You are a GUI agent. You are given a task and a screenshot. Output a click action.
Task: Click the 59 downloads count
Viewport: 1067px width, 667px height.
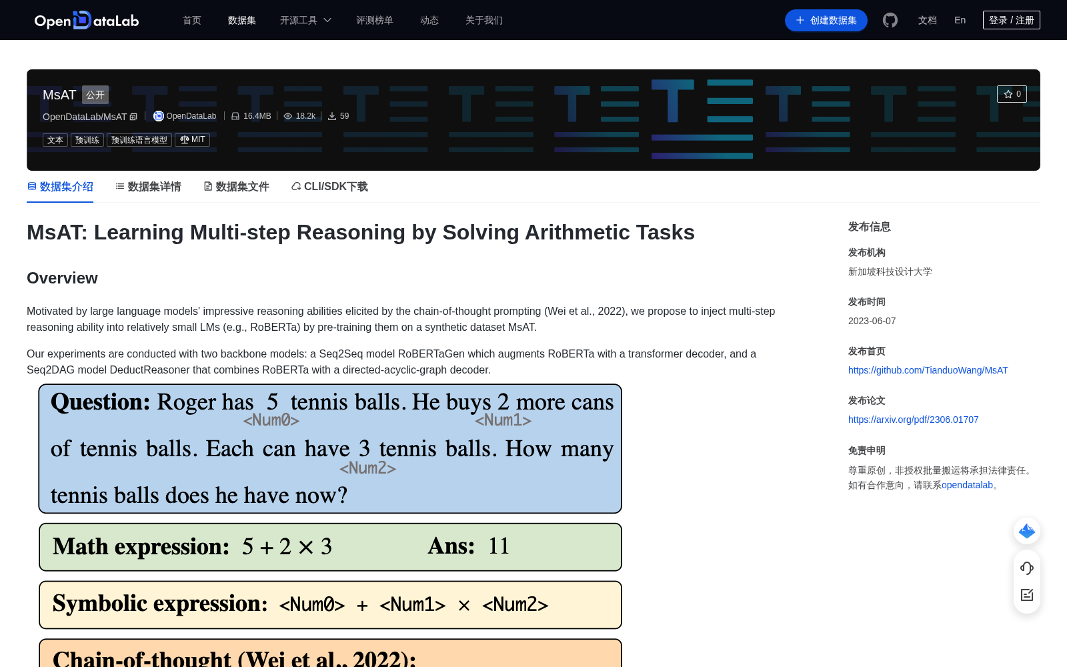345,116
